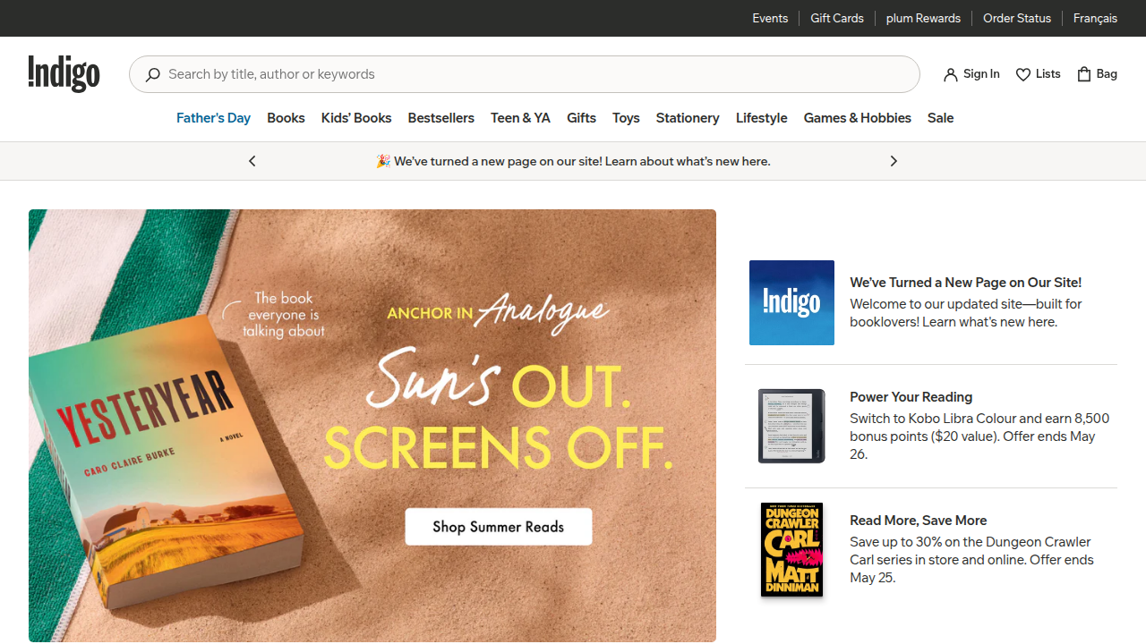Screen dimensions: 1146x644
Task: Open the Games & Hobbies menu
Action: pyautogui.click(x=858, y=118)
